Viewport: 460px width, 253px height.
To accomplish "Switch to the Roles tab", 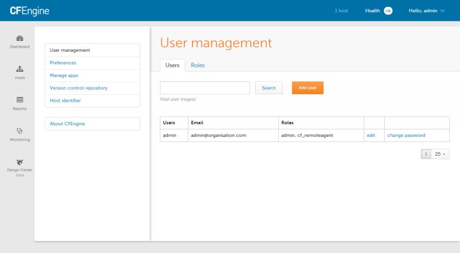I will [198, 65].
